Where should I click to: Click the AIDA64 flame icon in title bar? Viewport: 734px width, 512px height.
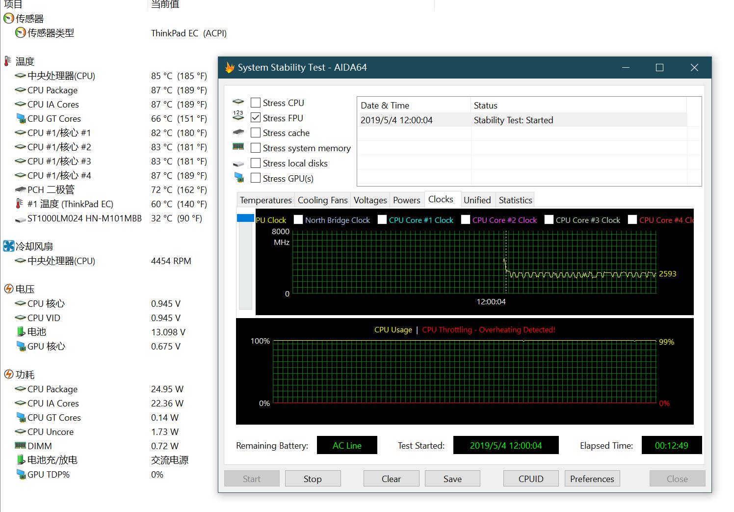[230, 68]
